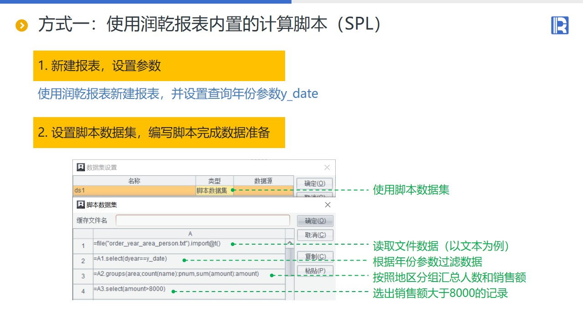Viewport: 583px width, 328px height.
Task: Select the ds1 dataset name cell
Action: (134, 190)
